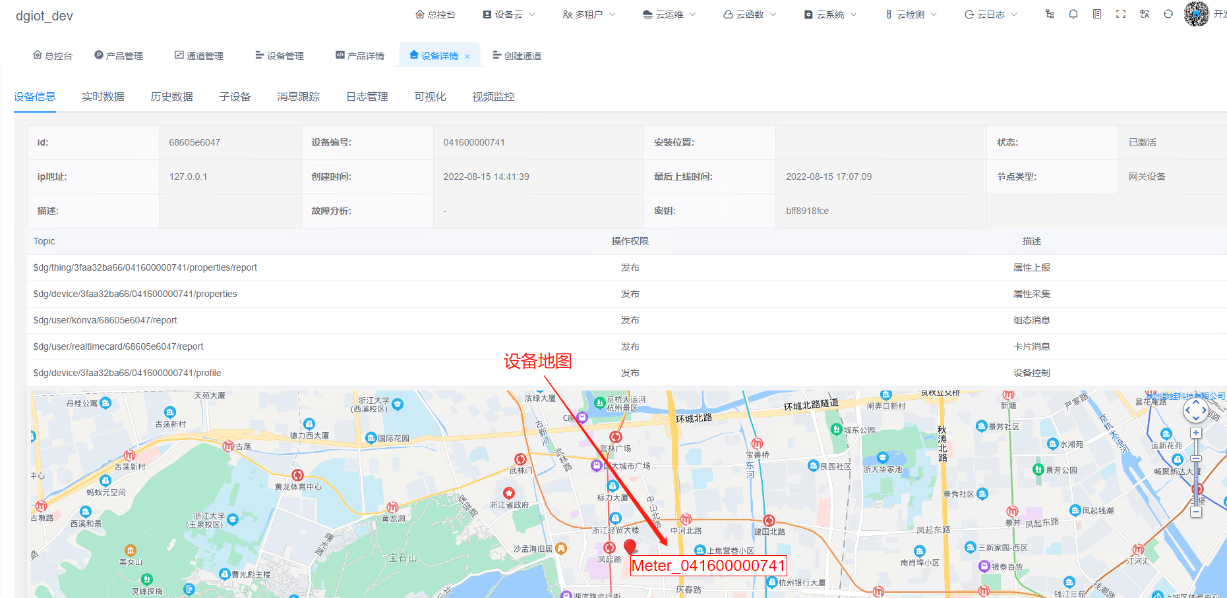The height and width of the screenshot is (598, 1227).
Task: Open the notification bell icon
Action: [x=1073, y=14]
